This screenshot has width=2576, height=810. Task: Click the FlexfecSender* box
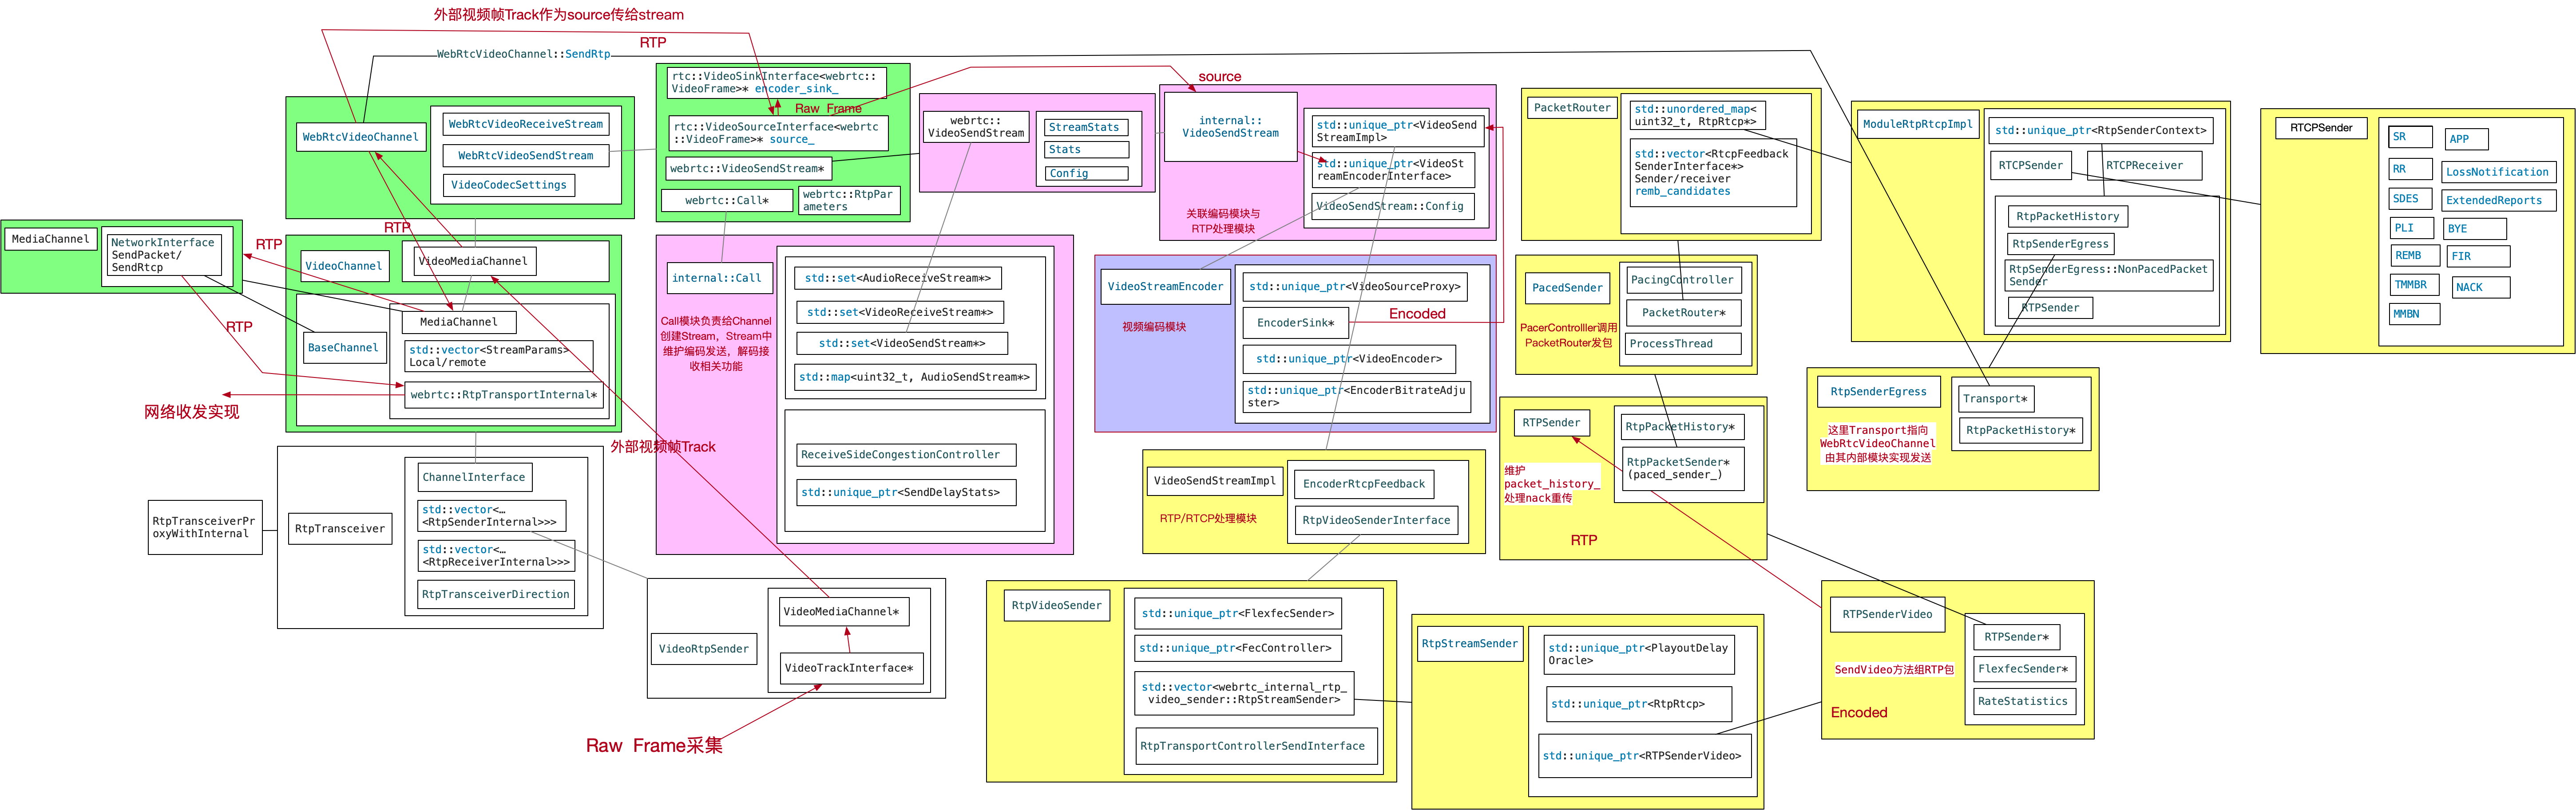click(x=2024, y=669)
